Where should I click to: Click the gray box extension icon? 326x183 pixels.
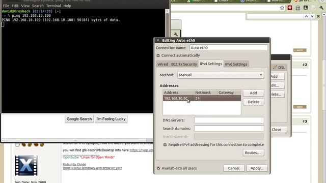click(x=297, y=8)
